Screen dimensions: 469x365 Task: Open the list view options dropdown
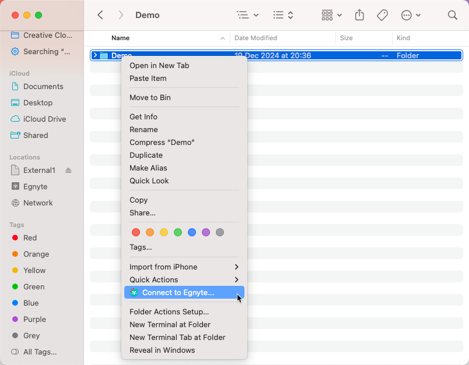pyautogui.click(x=248, y=15)
